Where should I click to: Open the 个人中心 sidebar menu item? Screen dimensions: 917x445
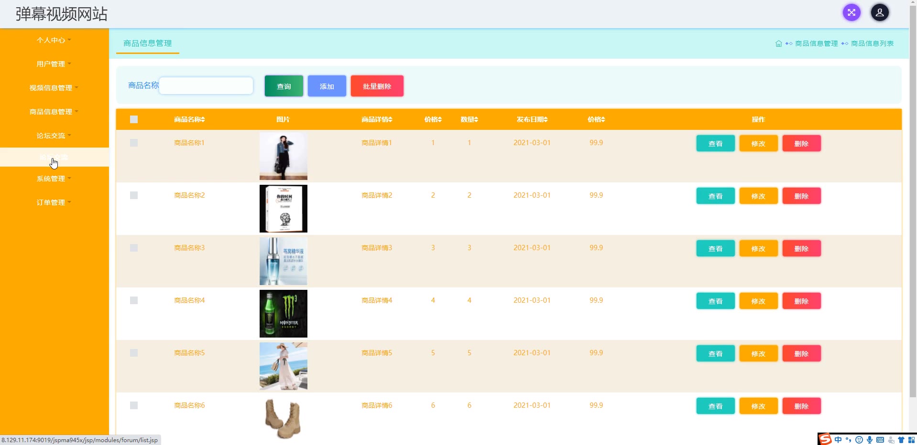[54, 40]
